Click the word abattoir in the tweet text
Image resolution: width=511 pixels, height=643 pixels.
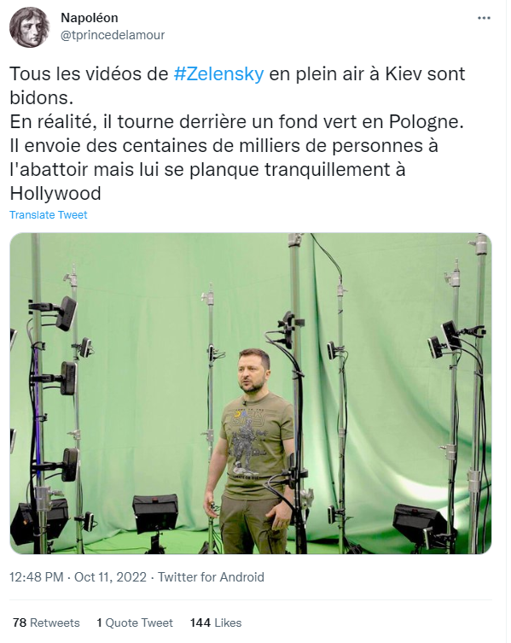tap(53, 170)
